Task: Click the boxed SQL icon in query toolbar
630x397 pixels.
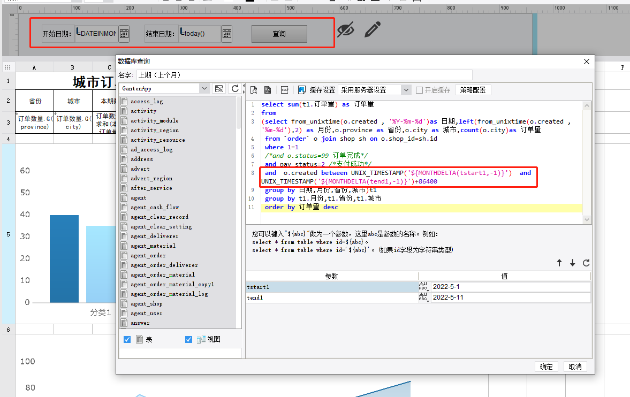Action: pyautogui.click(x=285, y=90)
